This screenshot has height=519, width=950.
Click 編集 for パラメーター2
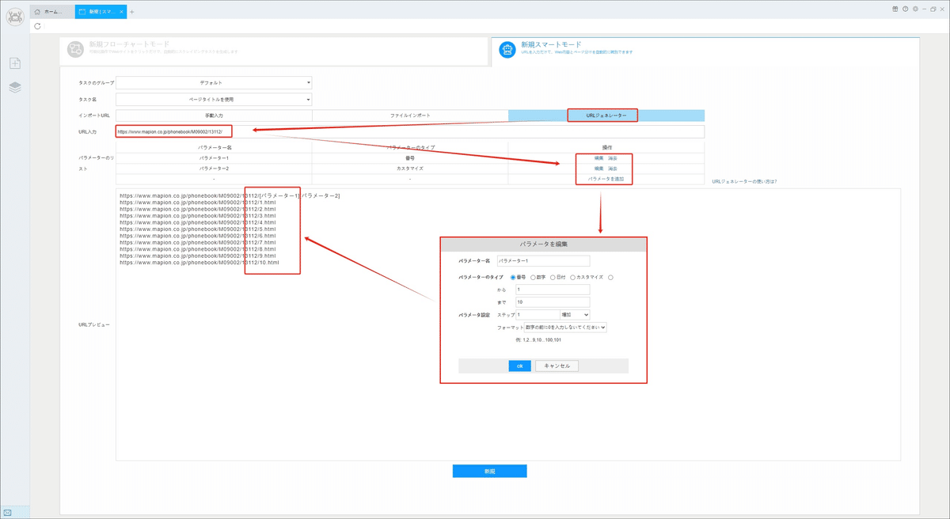tap(599, 169)
